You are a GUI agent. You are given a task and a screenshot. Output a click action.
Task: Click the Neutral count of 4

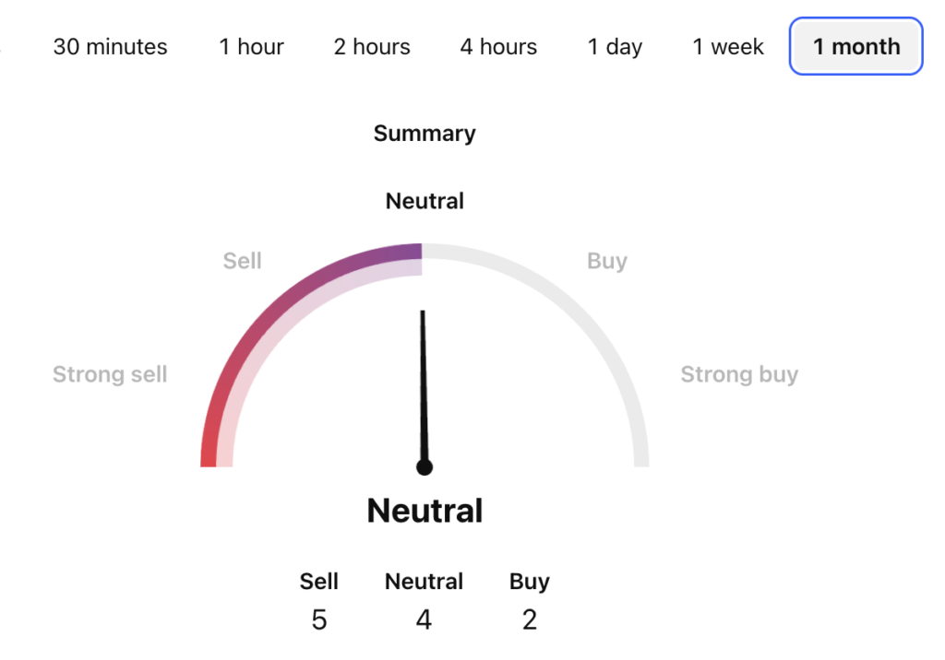tap(424, 619)
